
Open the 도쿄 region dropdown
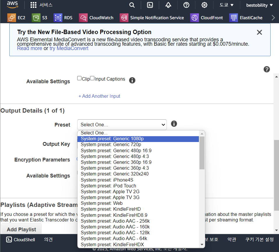[x=226, y=5]
